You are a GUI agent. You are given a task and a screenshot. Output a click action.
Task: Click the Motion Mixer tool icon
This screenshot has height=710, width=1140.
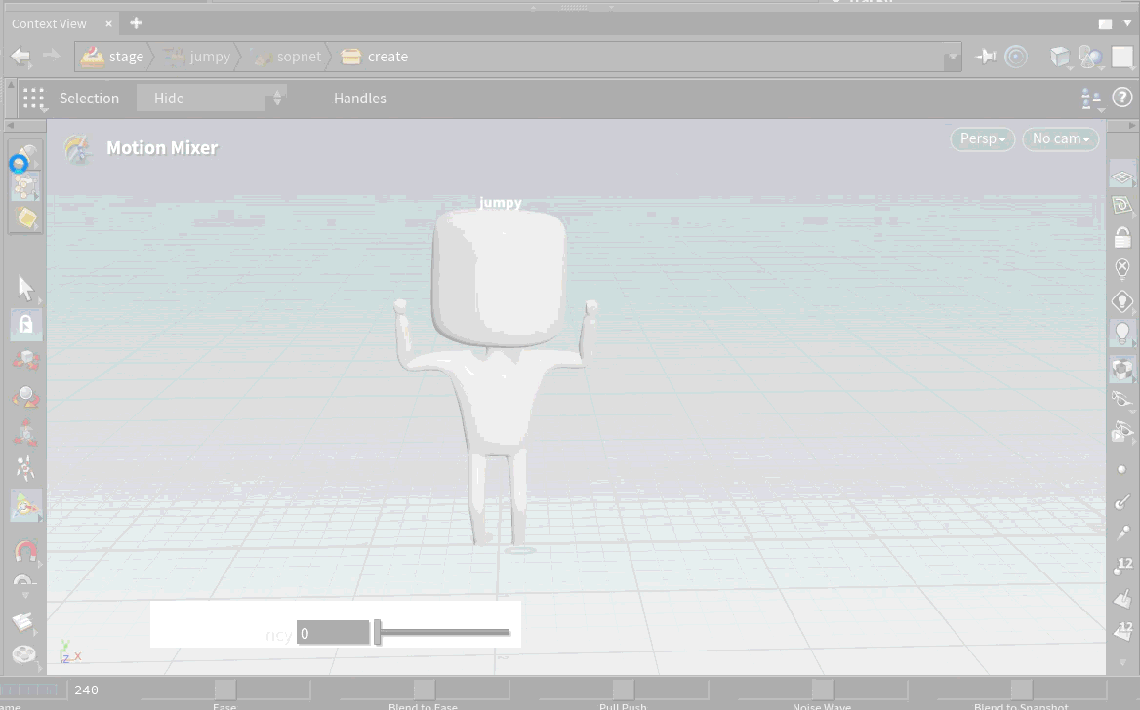(x=76, y=149)
